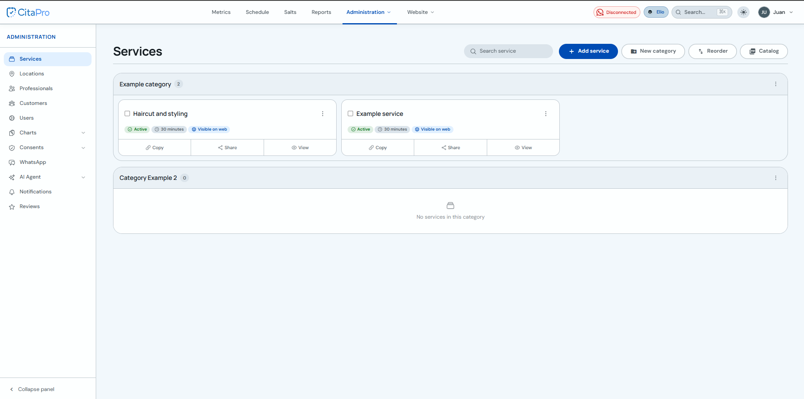This screenshot has height=399, width=804.
Task: Share the Example service
Action: [x=451, y=147]
